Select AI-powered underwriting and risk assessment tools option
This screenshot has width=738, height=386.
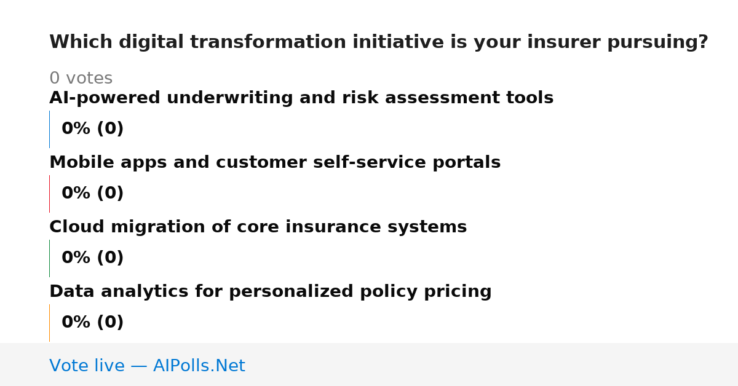pos(301,98)
